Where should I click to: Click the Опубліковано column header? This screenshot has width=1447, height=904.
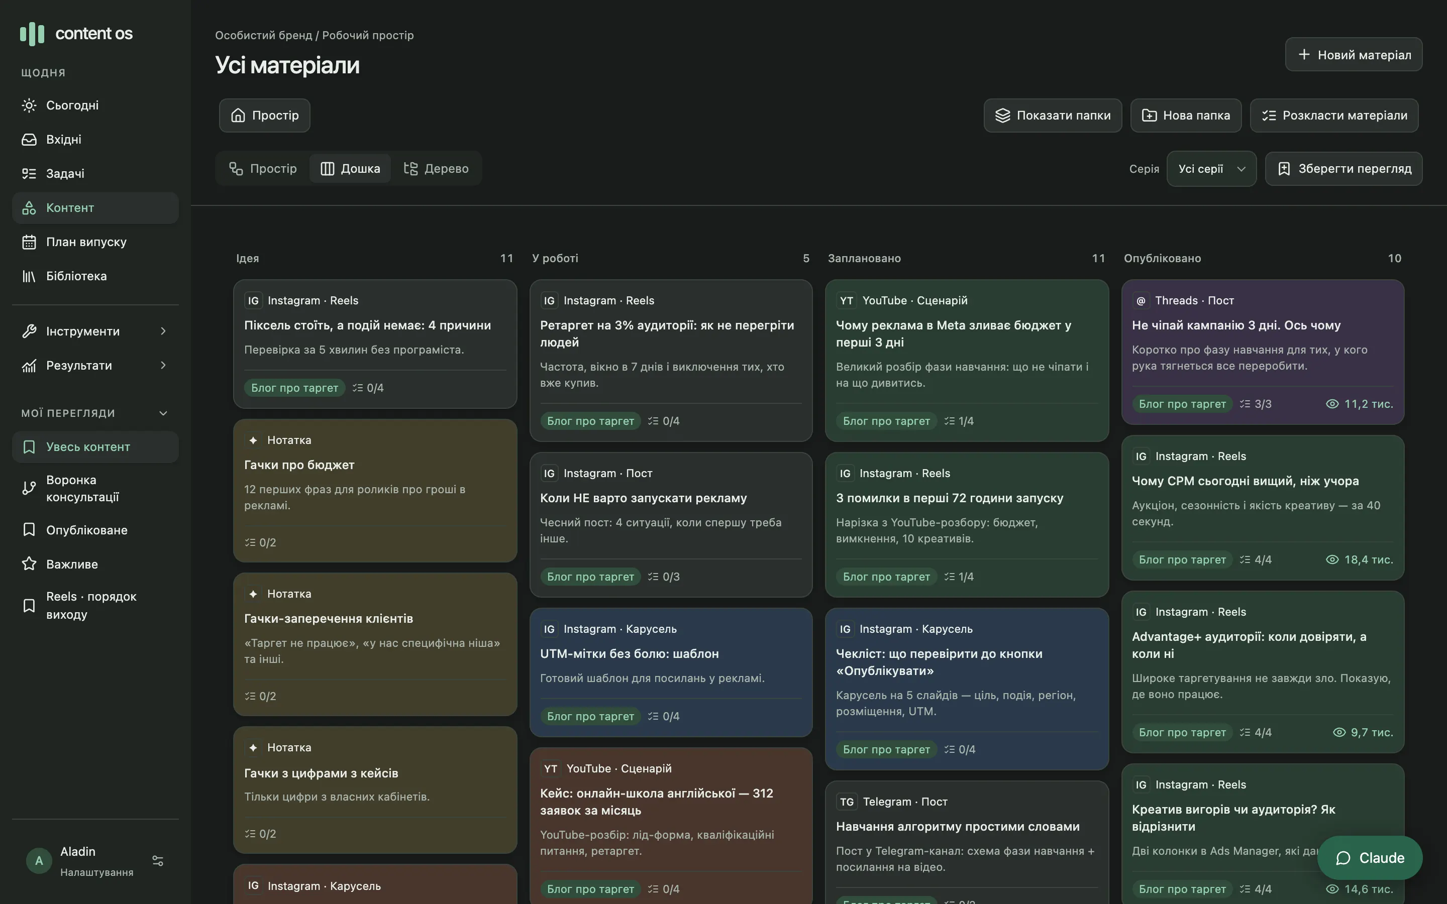pyautogui.click(x=1162, y=258)
